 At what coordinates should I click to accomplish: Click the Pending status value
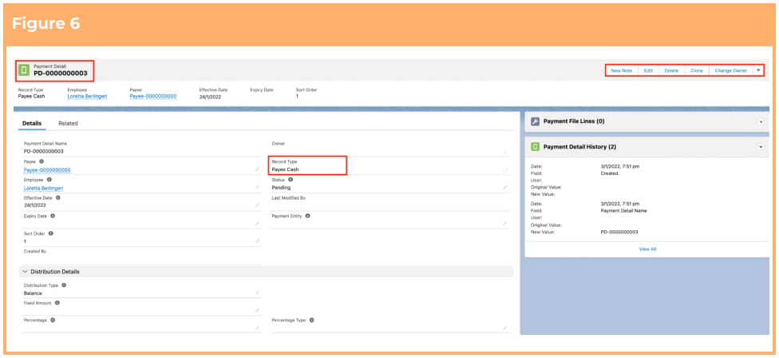[x=281, y=188]
